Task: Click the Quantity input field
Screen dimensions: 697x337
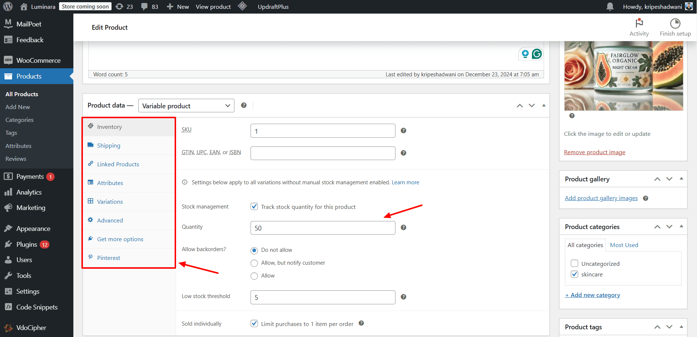Action: tap(322, 228)
